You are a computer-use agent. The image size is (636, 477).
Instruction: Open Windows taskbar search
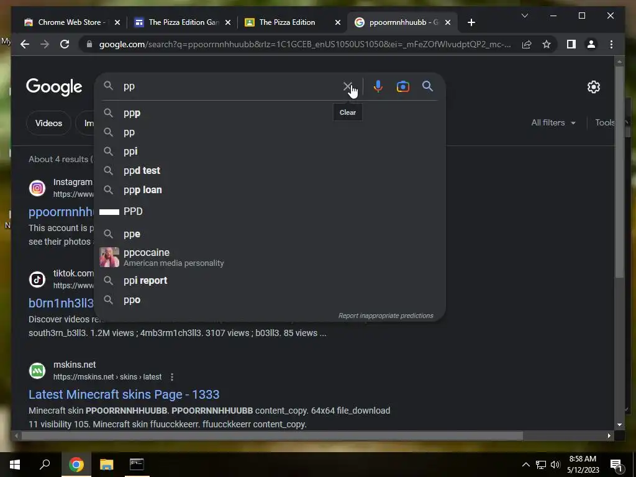(45, 465)
